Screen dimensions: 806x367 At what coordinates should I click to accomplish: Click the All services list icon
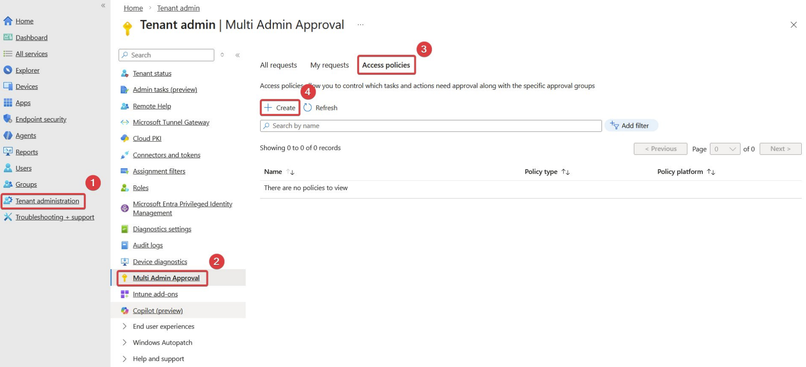(x=8, y=53)
